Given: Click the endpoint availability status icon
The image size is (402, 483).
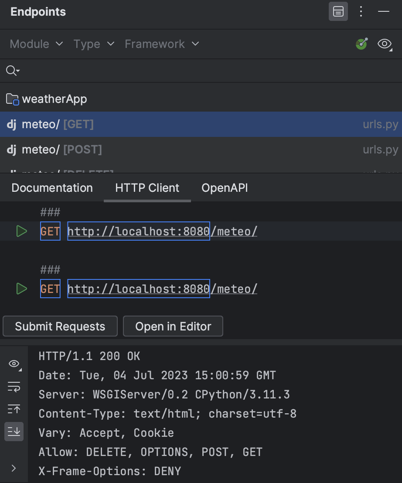Looking at the screenshot, I should 361,44.
